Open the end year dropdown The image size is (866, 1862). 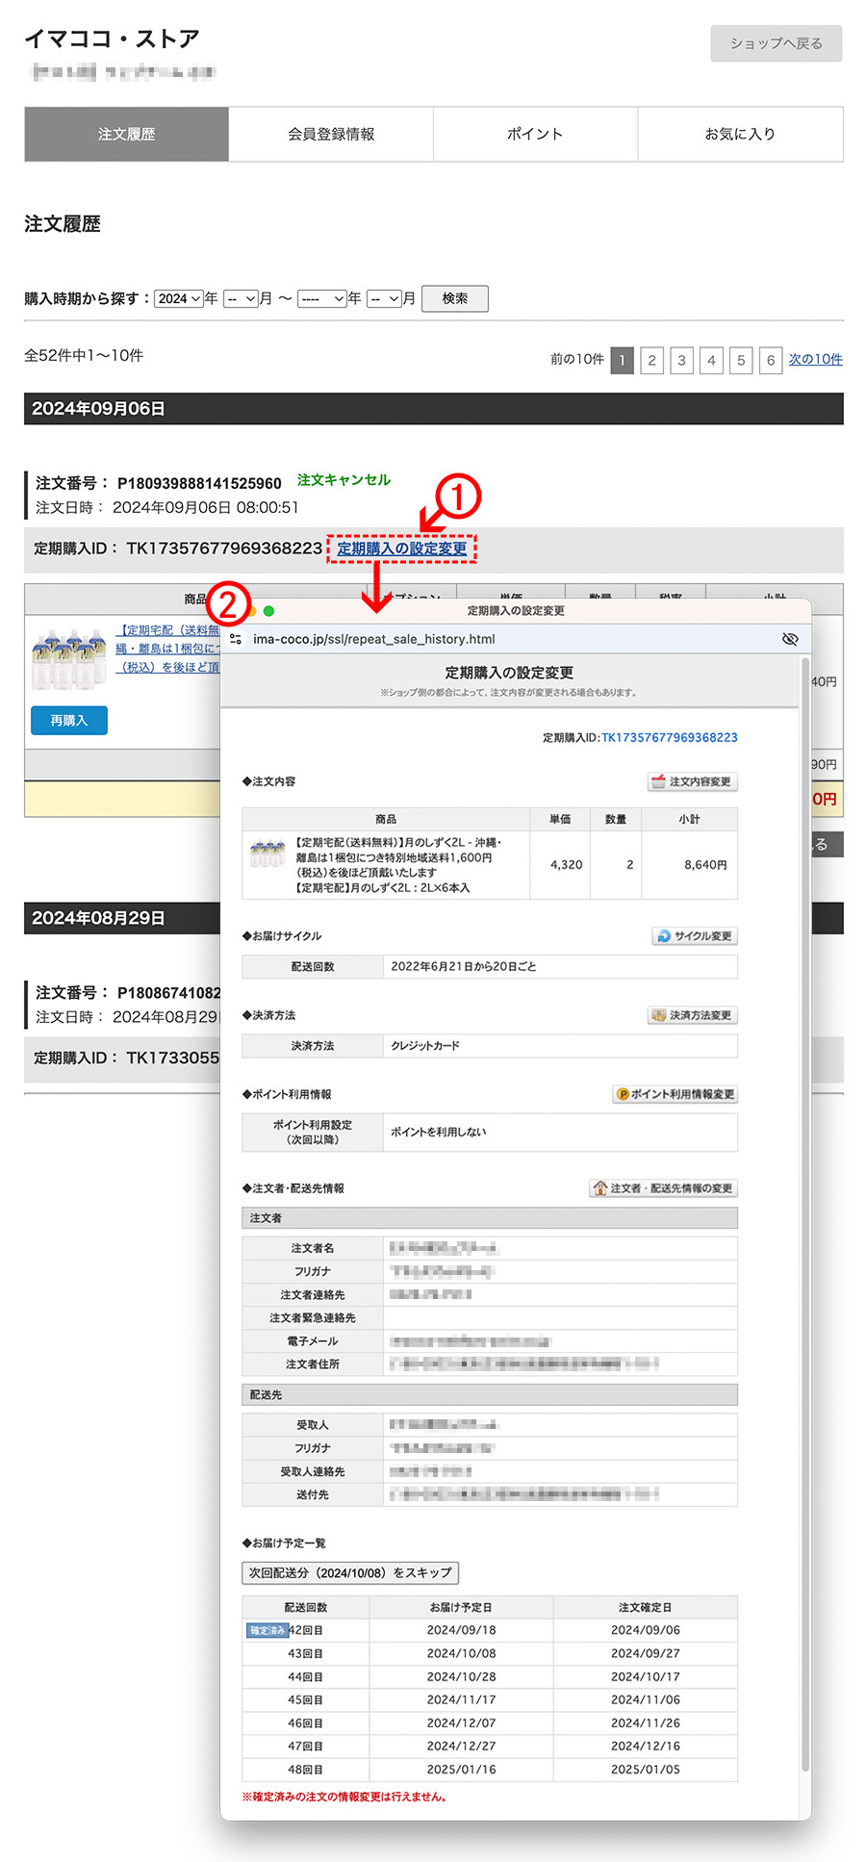(321, 299)
